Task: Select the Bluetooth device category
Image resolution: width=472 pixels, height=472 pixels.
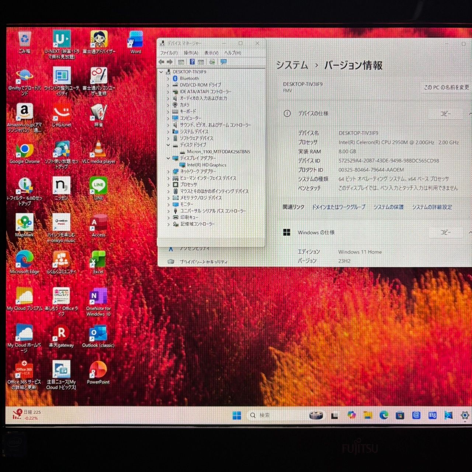Action: click(189, 79)
